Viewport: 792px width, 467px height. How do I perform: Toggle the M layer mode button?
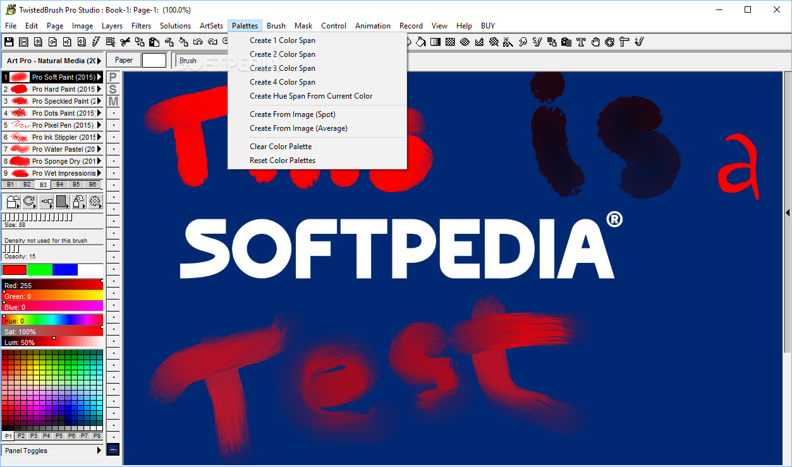pyautogui.click(x=113, y=101)
